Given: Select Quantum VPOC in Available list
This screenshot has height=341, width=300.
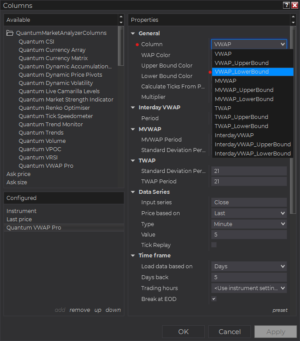Looking at the screenshot, I should tap(40, 149).
